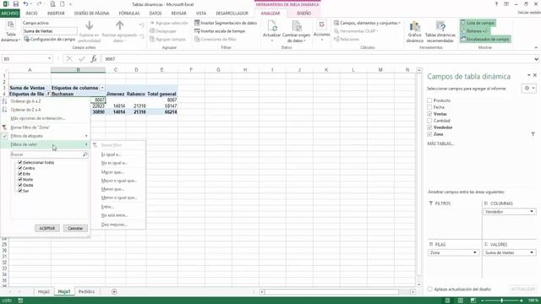Click the zoom slider handle
Image resolution: width=541 pixels, height=304 pixels.
click(501, 301)
